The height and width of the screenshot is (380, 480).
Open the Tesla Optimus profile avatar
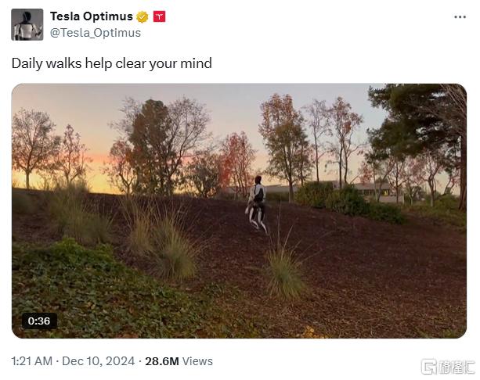(x=27, y=24)
